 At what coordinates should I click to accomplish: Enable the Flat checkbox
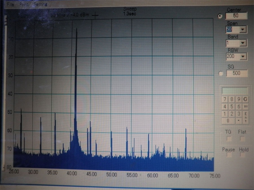(x=242, y=138)
